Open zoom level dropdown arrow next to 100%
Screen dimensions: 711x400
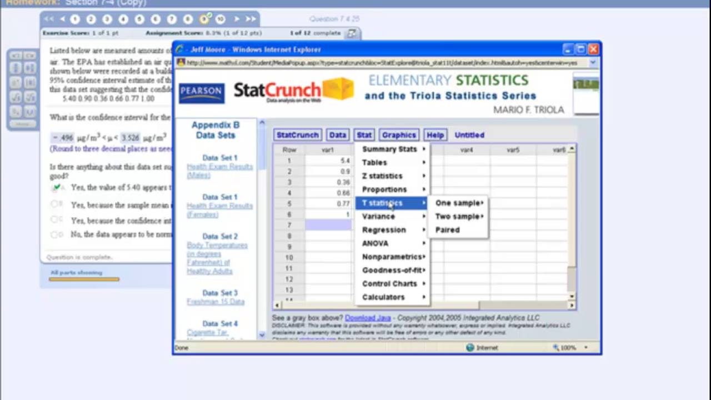tap(585, 348)
